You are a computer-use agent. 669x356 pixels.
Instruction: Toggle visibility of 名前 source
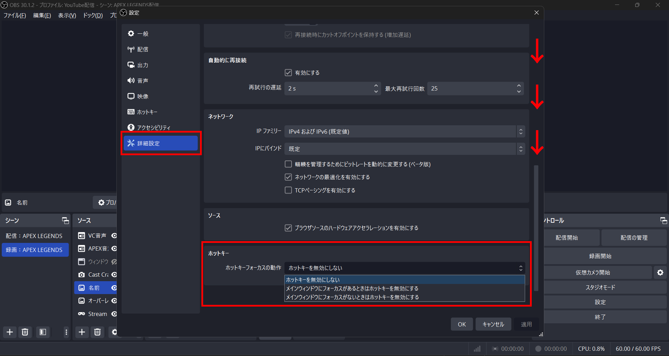click(114, 288)
